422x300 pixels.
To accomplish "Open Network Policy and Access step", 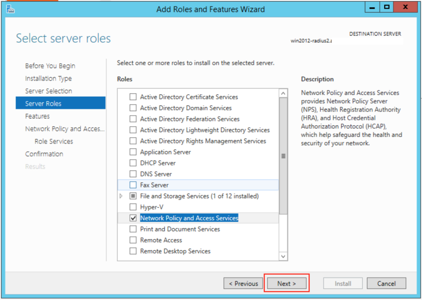I will pyautogui.click(x=65, y=129).
